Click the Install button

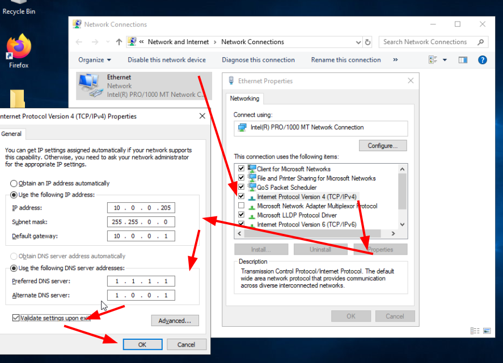261,249
